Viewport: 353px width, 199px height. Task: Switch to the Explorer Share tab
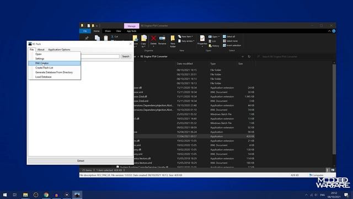(x=108, y=31)
